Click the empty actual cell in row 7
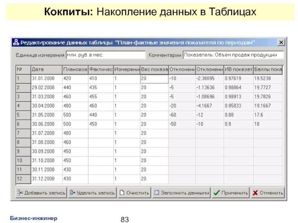 pos(101,133)
